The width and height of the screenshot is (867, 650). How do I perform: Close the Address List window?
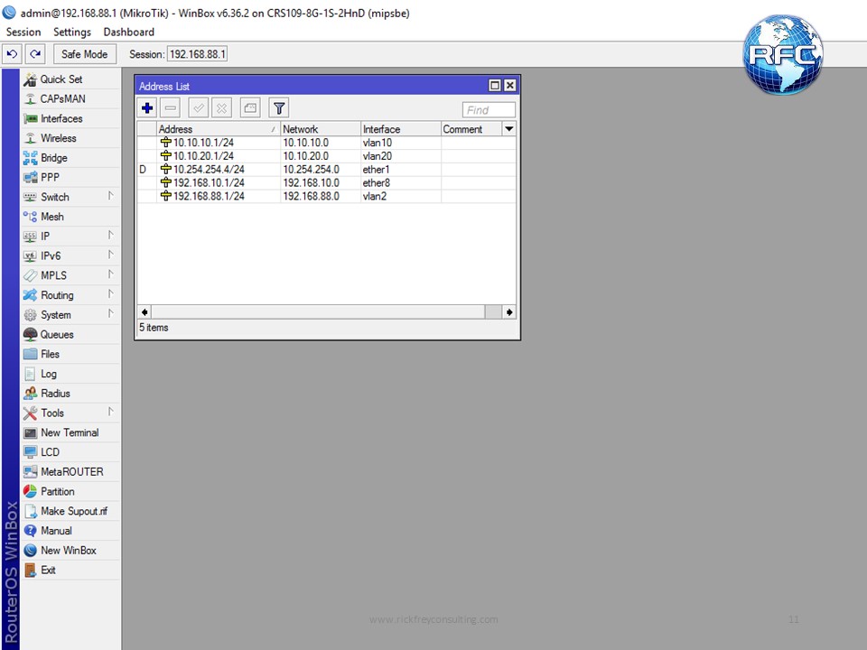point(509,86)
